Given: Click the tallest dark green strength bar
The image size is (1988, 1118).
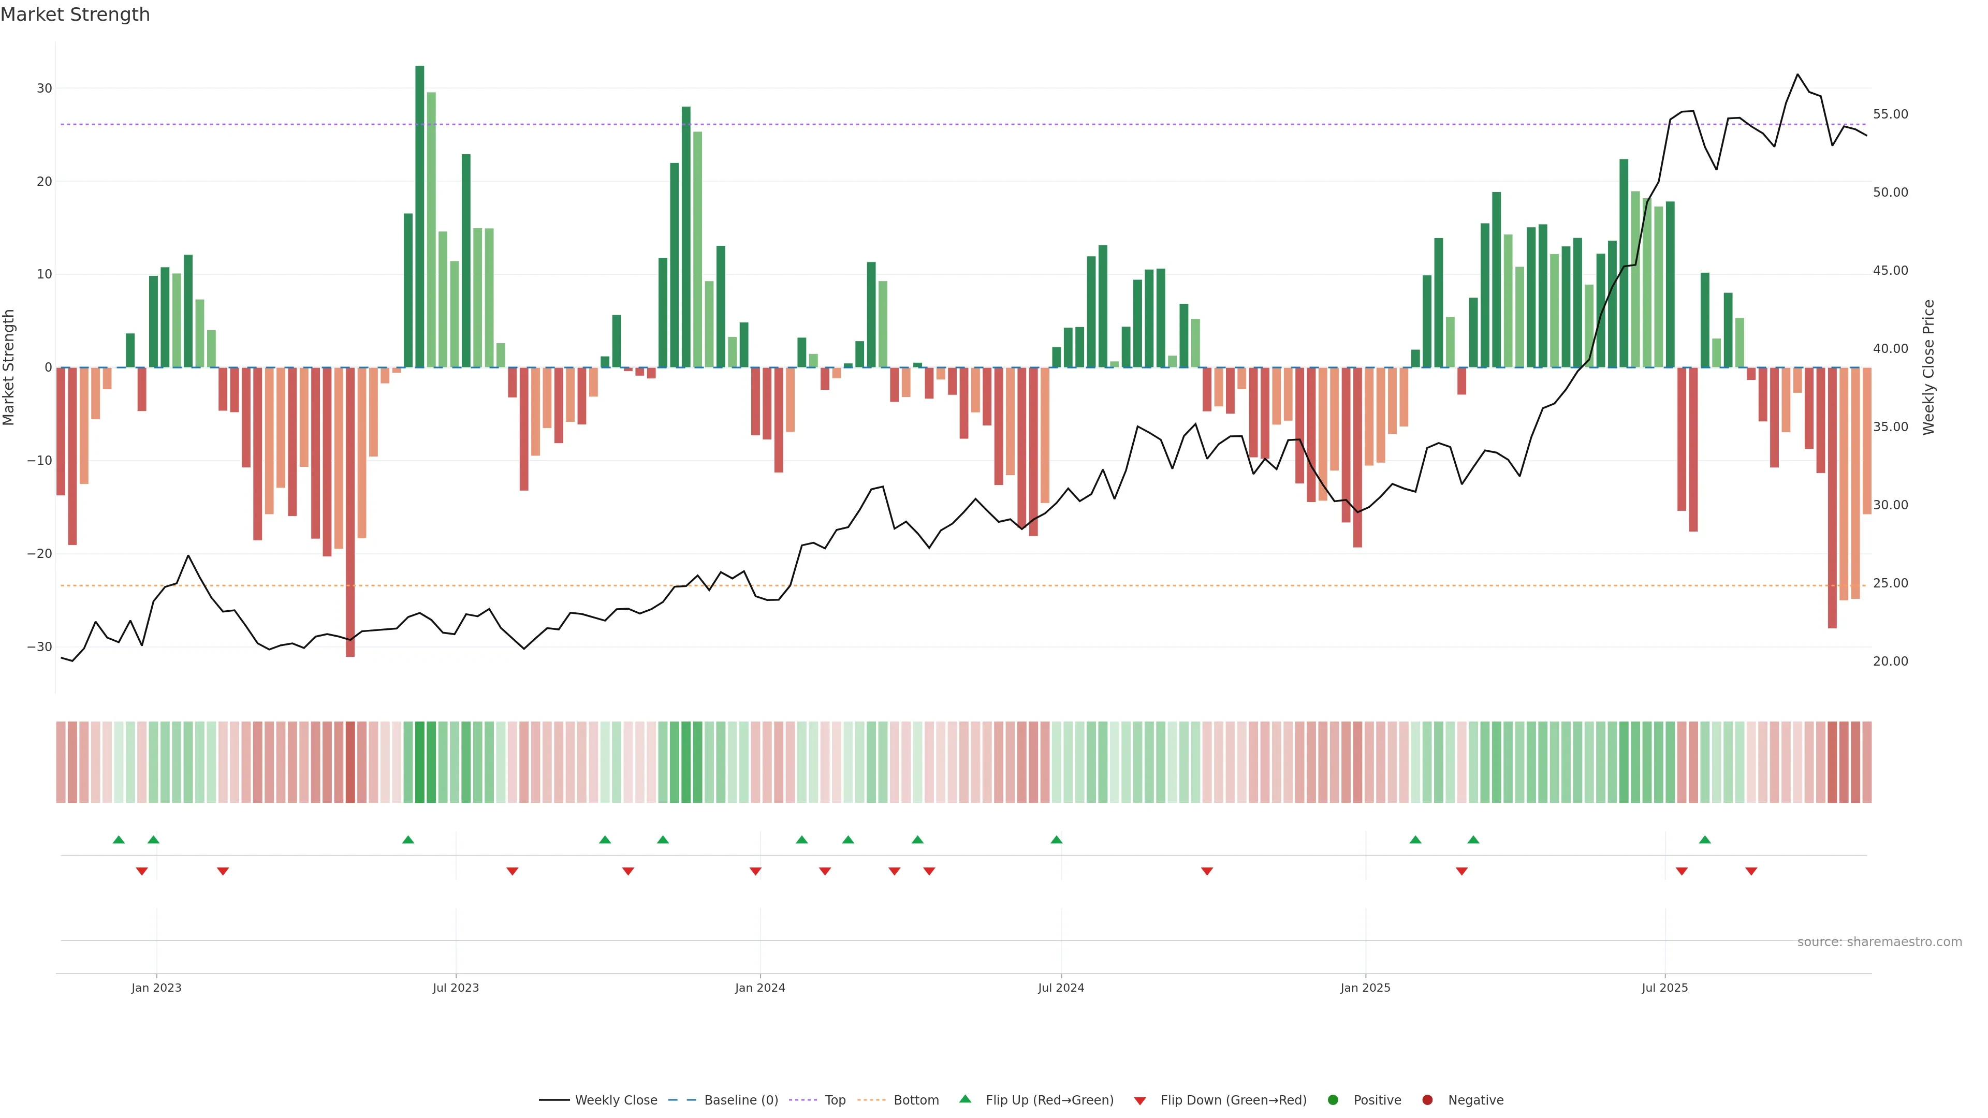Looking at the screenshot, I should (419, 216).
